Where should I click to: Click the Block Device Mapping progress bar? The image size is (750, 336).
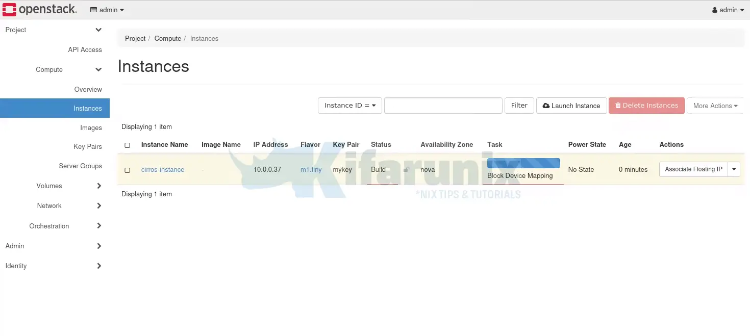[x=523, y=163]
